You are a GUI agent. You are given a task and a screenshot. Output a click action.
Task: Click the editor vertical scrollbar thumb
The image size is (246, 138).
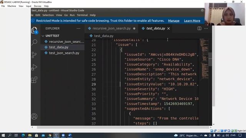click(x=210, y=59)
